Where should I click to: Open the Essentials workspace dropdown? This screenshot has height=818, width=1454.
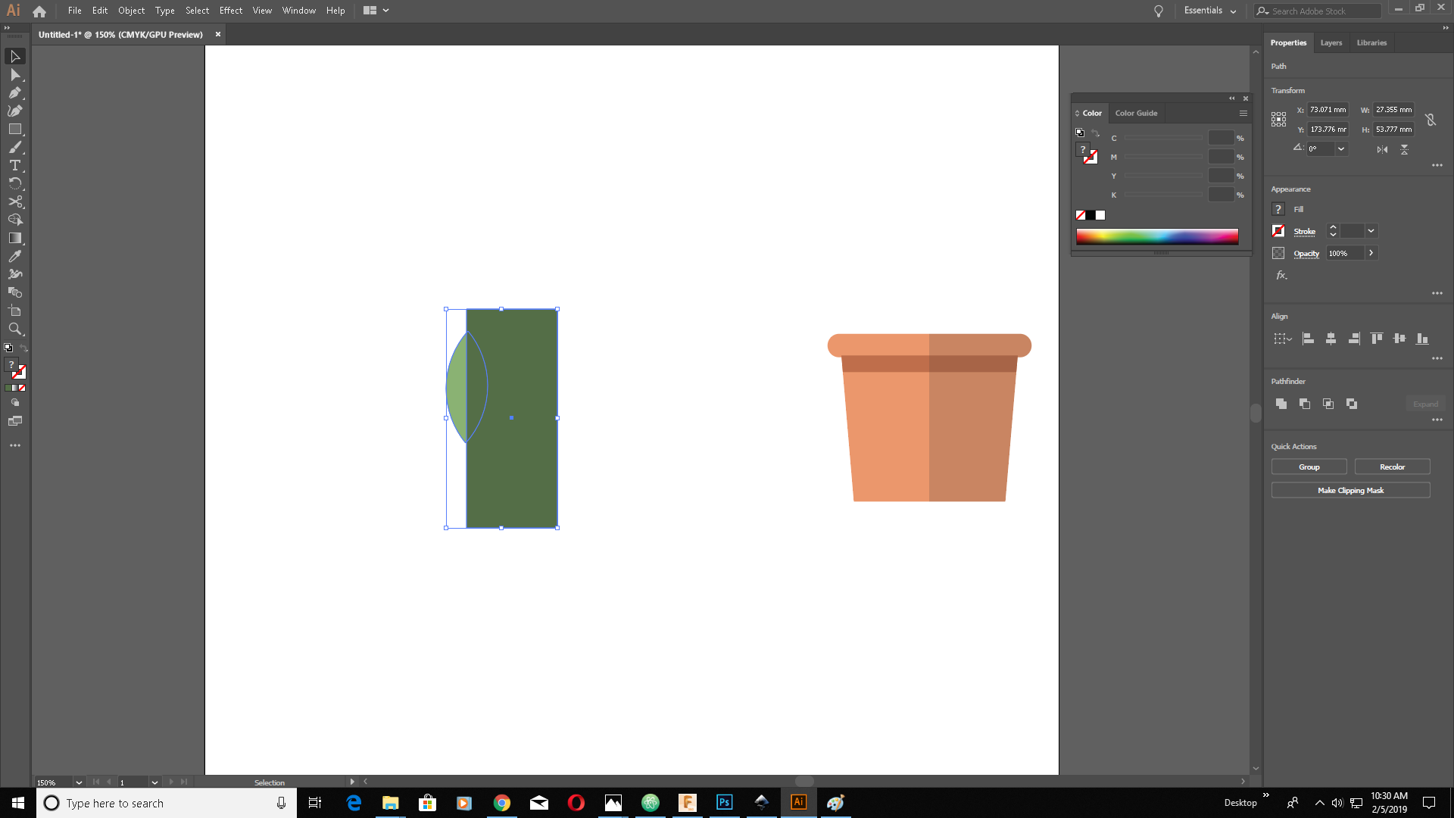point(1210,11)
